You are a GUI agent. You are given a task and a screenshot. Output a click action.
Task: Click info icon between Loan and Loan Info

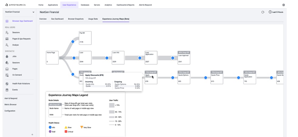[x=107, y=58]
